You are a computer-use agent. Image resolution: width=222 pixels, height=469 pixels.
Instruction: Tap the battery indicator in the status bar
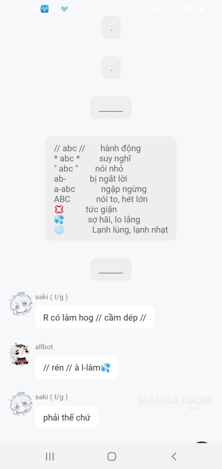pyautogui.click(x=202, y=9)
